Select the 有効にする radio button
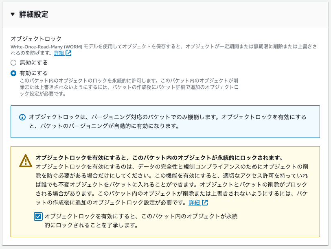 pos(13,73)
